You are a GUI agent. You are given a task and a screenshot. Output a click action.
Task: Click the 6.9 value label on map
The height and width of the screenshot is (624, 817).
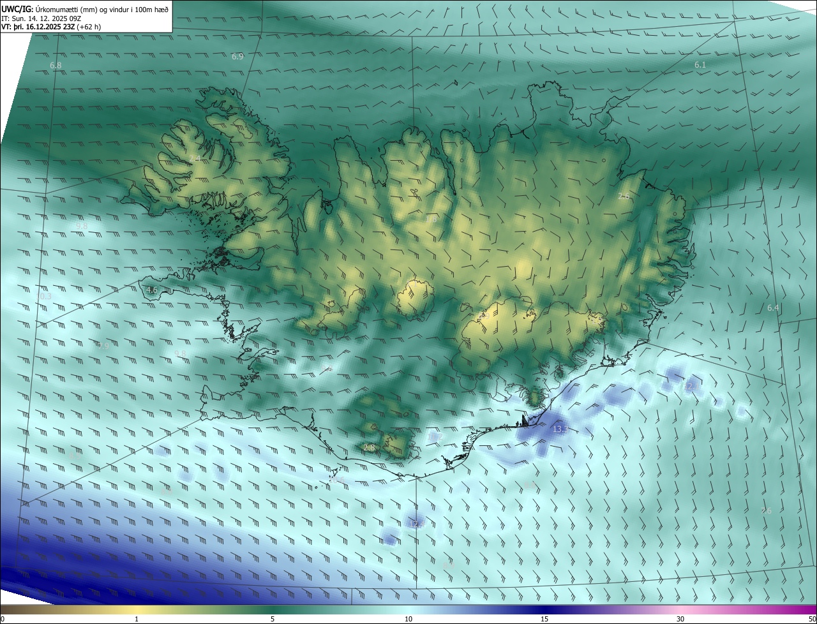[x=237, y=57]
